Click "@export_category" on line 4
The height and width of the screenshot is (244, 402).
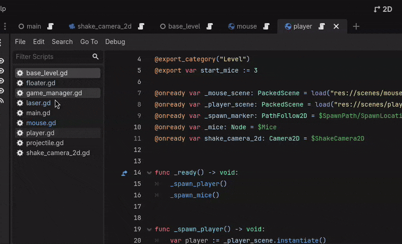(x=185, y=59)
